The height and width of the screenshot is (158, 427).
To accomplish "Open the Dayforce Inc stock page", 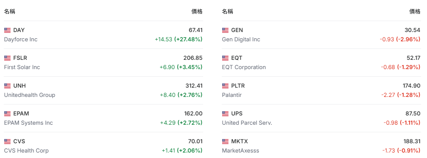I will coord(21,40).
